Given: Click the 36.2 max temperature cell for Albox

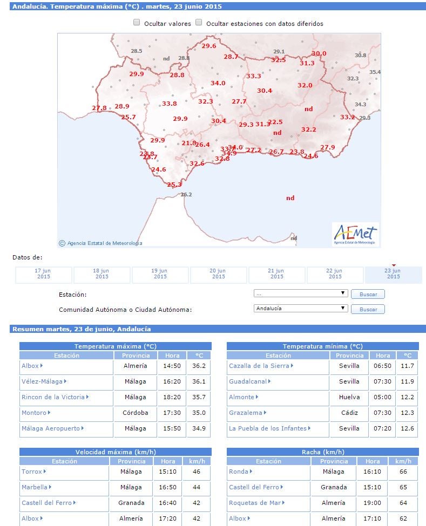Looking at the screenshot, I should click(199, 366).
